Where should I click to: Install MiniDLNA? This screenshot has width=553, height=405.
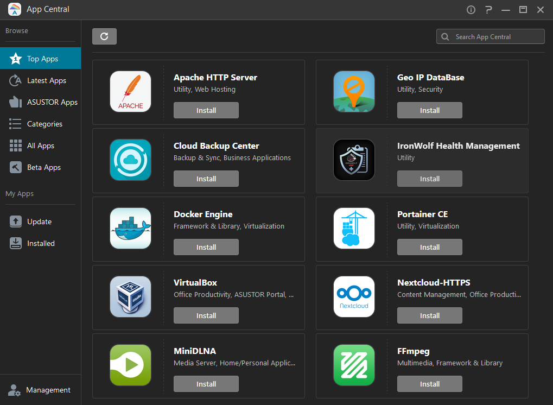[206, 384]
